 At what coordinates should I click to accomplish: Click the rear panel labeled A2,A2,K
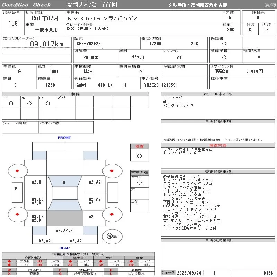64,231
